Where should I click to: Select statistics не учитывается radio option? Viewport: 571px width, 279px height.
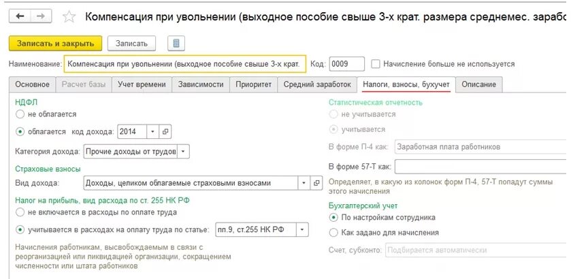point(333,114)
